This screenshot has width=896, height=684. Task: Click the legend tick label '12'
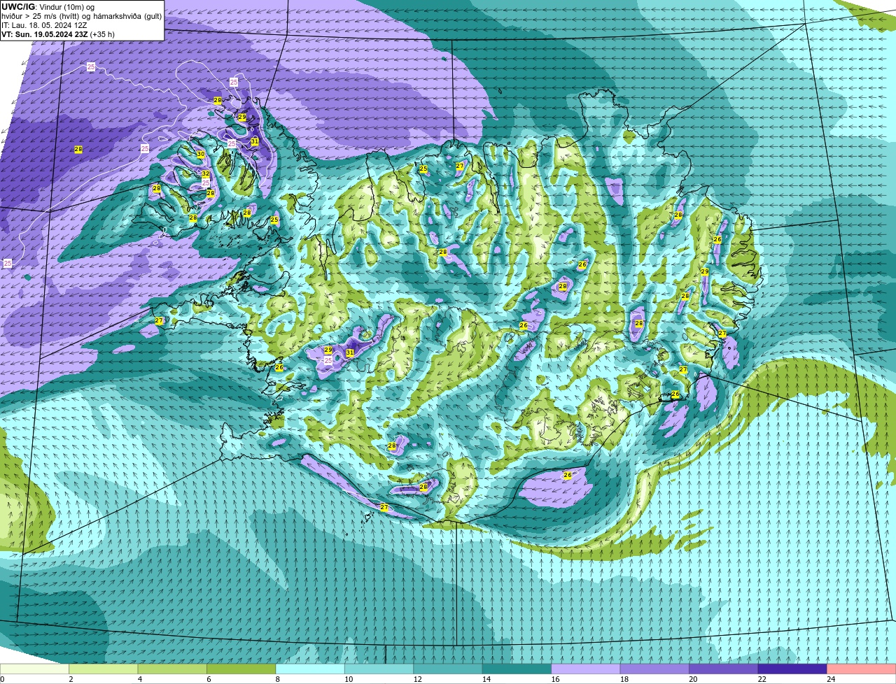[417, 679]
